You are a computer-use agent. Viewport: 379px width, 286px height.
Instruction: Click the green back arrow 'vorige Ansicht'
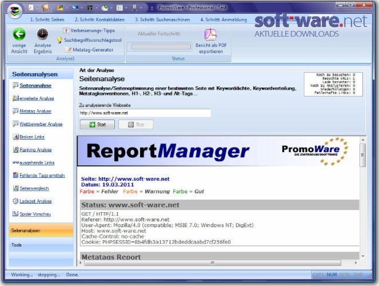19,34
